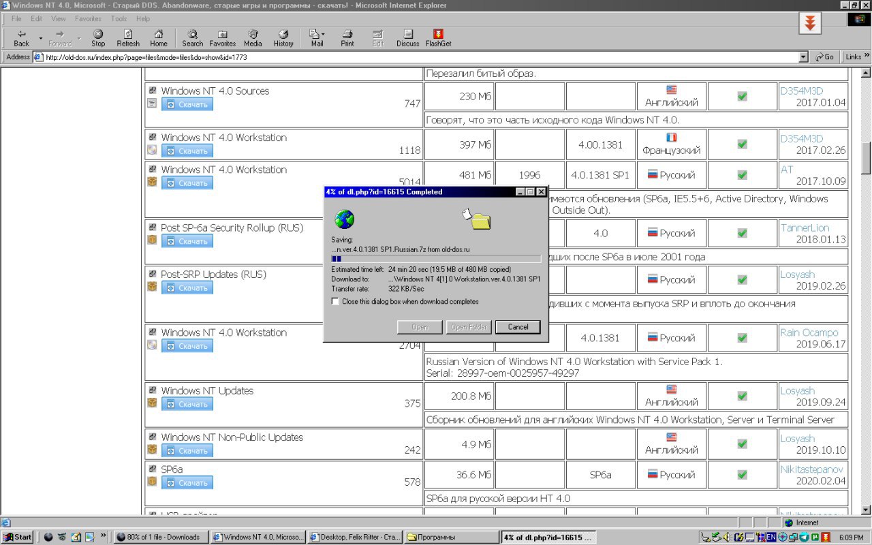The height and width of the screenshot is (545, 872).
Task: Open the File menu
Action: pyautogui.click(x=16, y=18)
